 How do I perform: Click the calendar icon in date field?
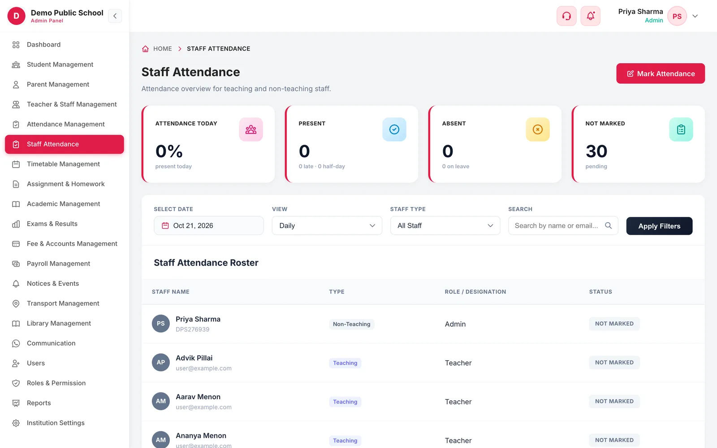165,226
